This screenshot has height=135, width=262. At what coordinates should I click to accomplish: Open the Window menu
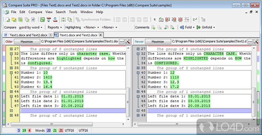pos(86,12)
